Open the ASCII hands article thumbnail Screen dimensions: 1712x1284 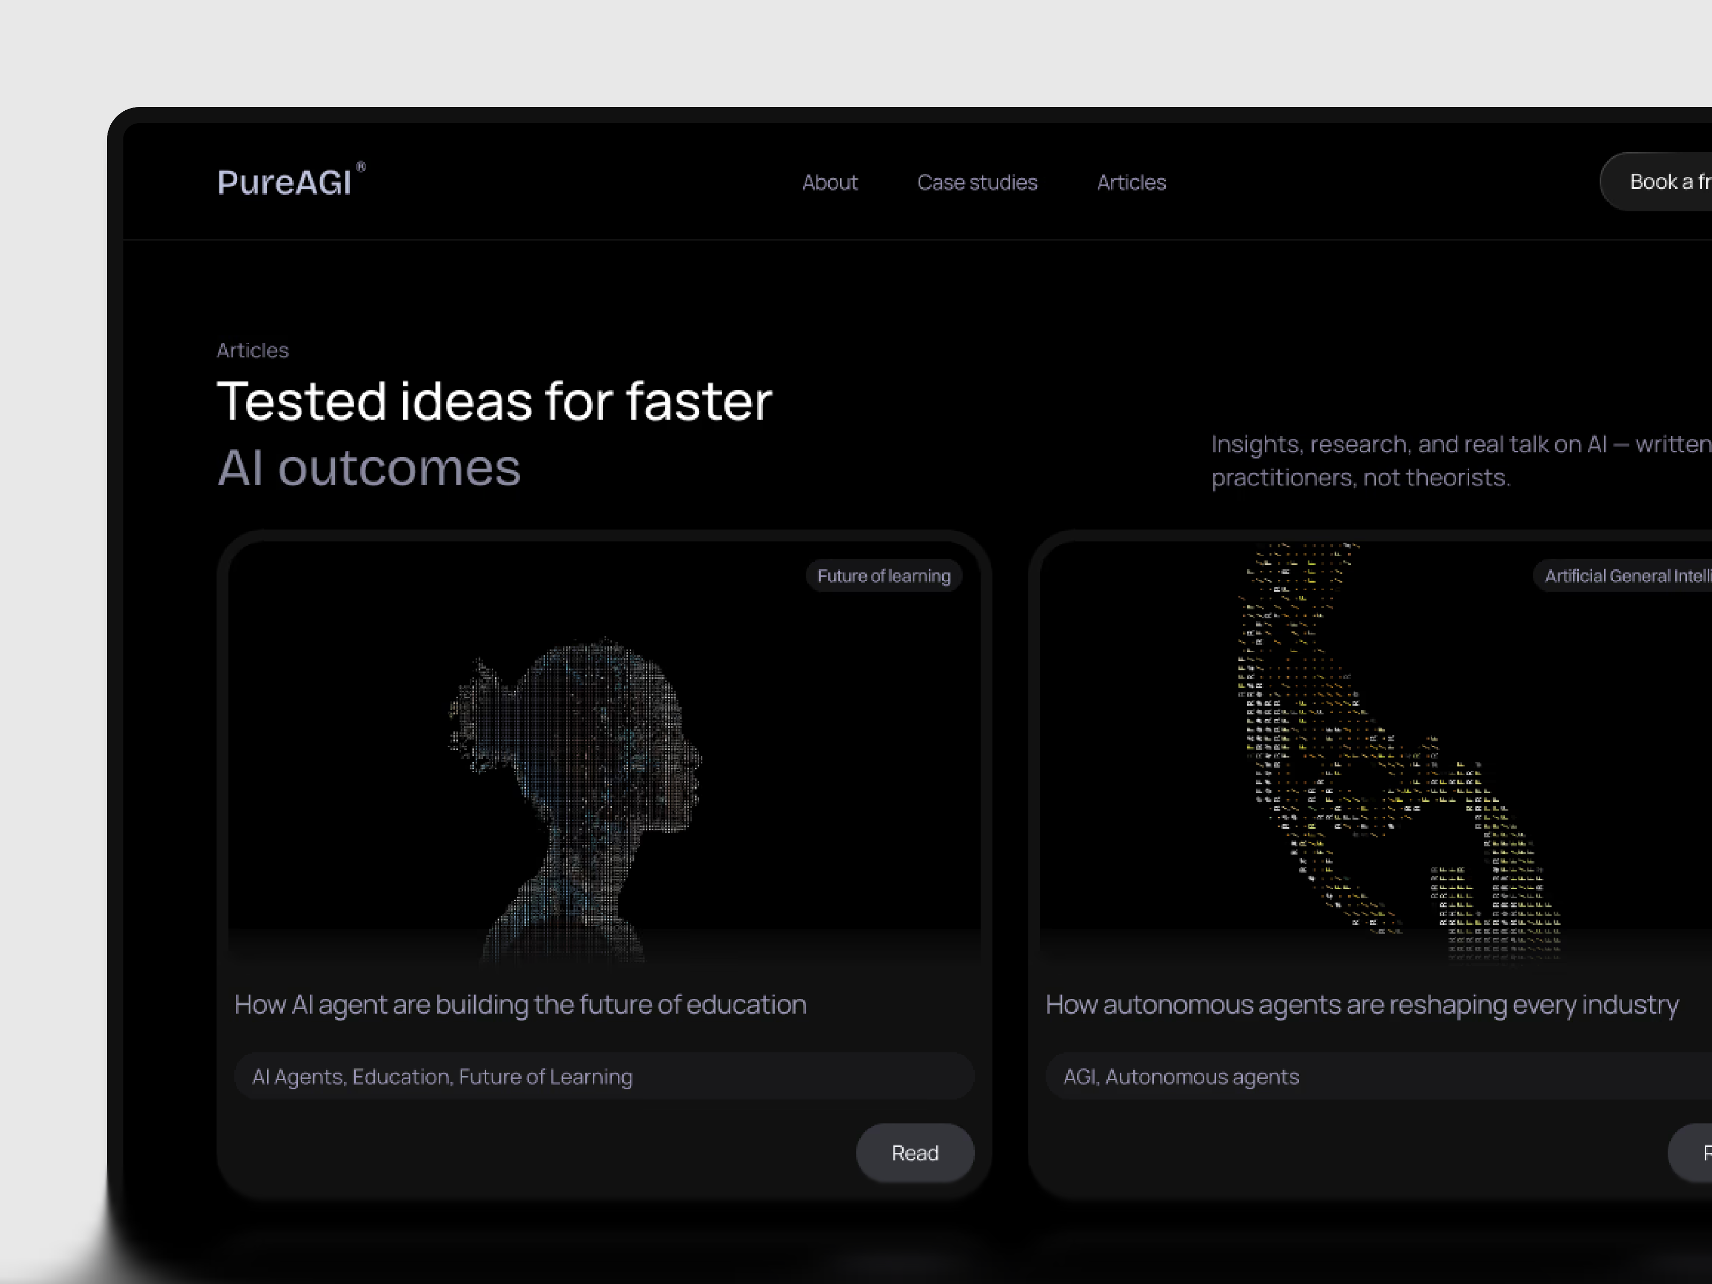[1376, 754]
